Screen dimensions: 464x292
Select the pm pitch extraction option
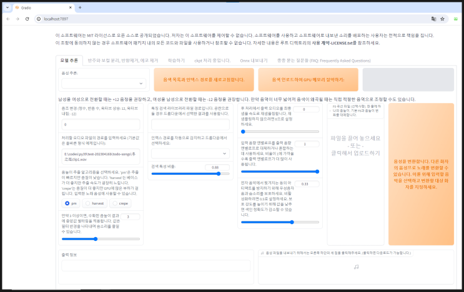(x=71, y=203)
